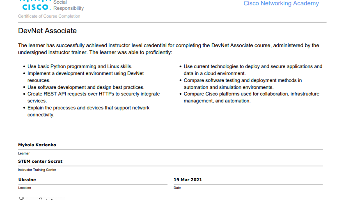Click the cloud environment deploy and secure bullet
344x200 pixels.
(253, 70)
